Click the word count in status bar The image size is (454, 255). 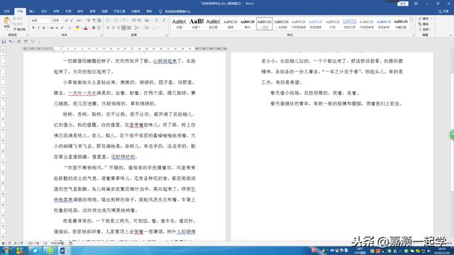[x=33, y=244]
